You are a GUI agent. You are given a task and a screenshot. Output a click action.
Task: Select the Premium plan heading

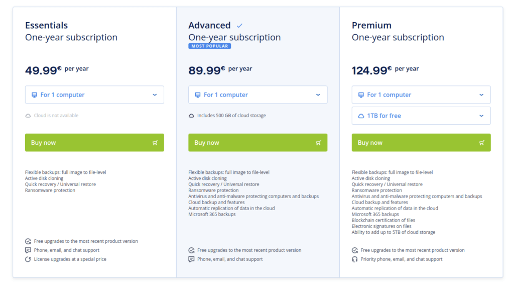[x=371, y=25]
